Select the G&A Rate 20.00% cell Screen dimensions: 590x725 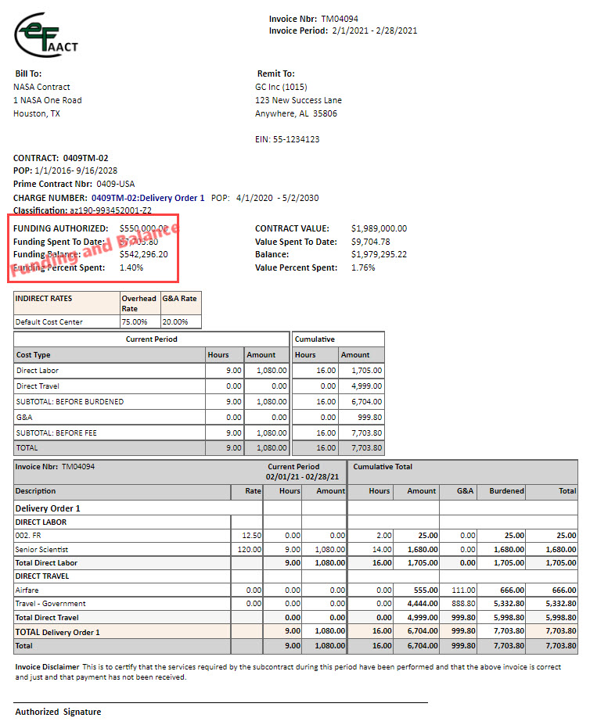pos(175,322)
